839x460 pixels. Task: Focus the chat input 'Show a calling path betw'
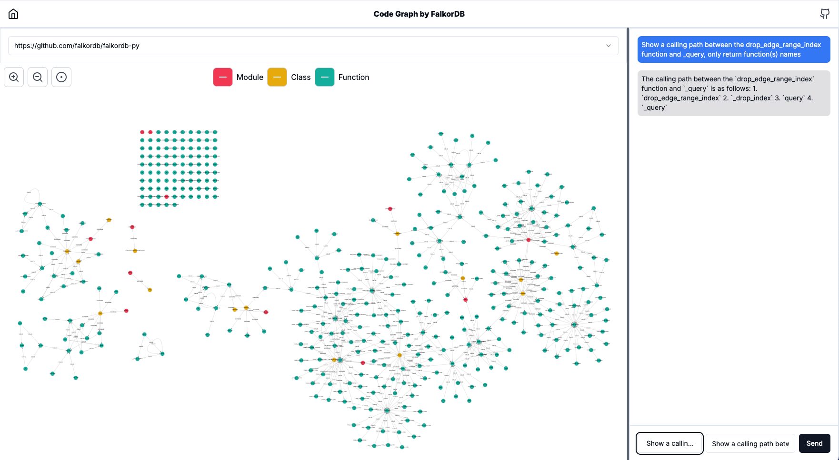point(750,443)
